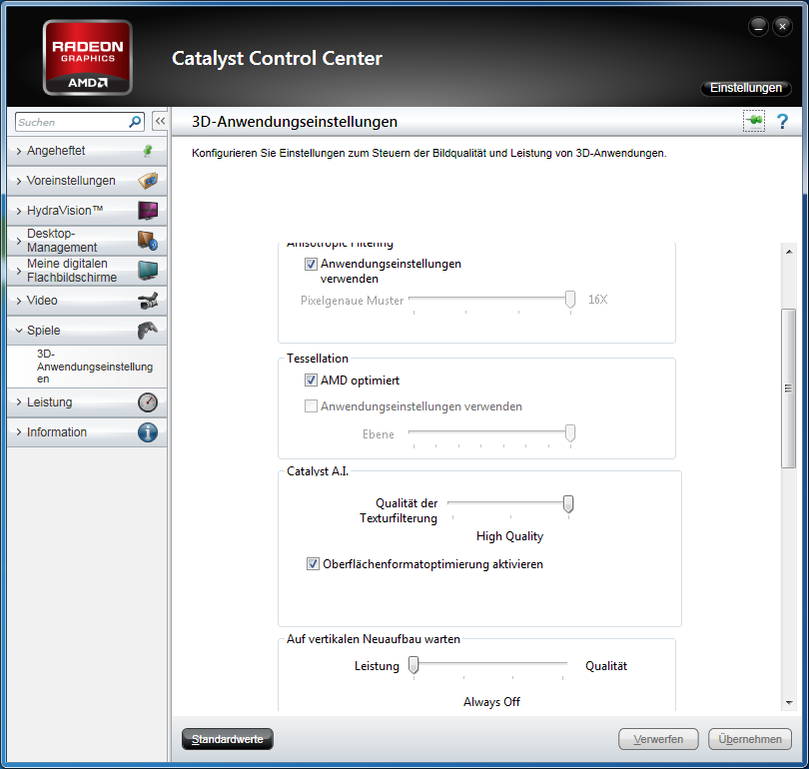The width and height of the screenshot is (809, 769).
Task: Click the HydraVision monitor icon
Action: pos(148,211)
